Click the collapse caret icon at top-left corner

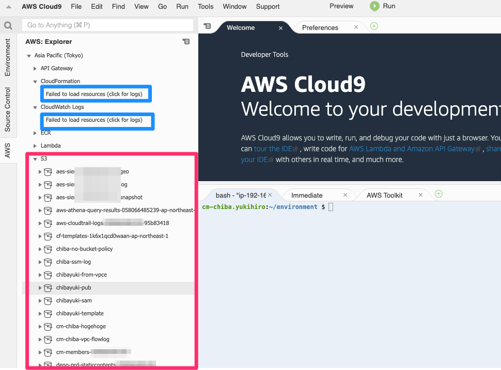[x=8, y=6]
